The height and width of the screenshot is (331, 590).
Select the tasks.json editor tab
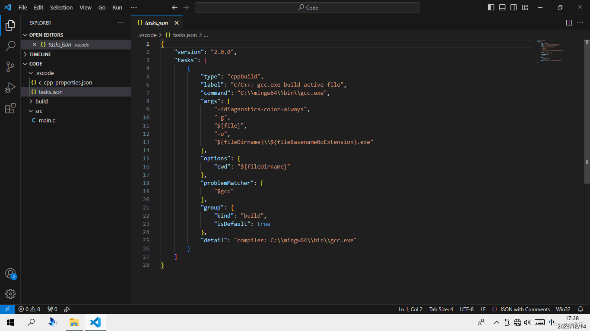[x=156, y=23]
